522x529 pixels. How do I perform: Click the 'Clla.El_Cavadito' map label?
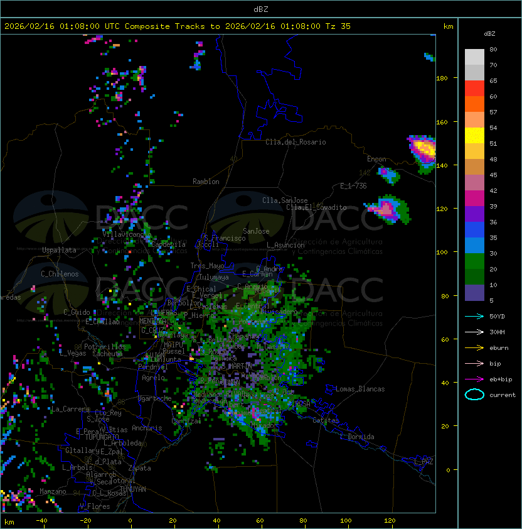pos(316,207)
